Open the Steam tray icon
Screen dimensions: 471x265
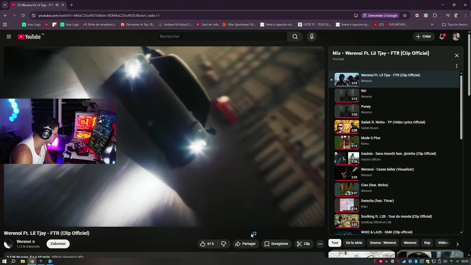(x=404, y=261)
